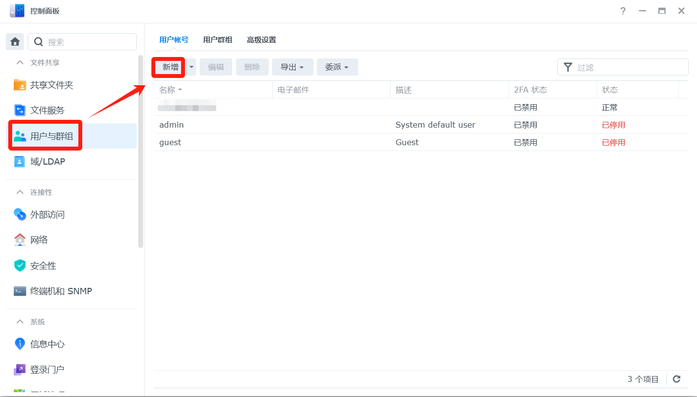Open 网络 network settings icon

click(x=20, y=240)
